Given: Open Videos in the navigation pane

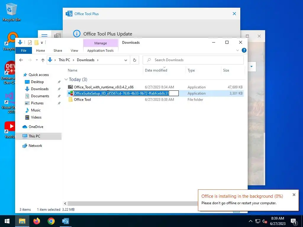Looking at the screenshot, I should click(x=36, y=117).
